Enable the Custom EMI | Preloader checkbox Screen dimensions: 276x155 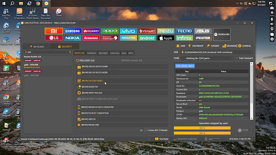coord(146,130)
